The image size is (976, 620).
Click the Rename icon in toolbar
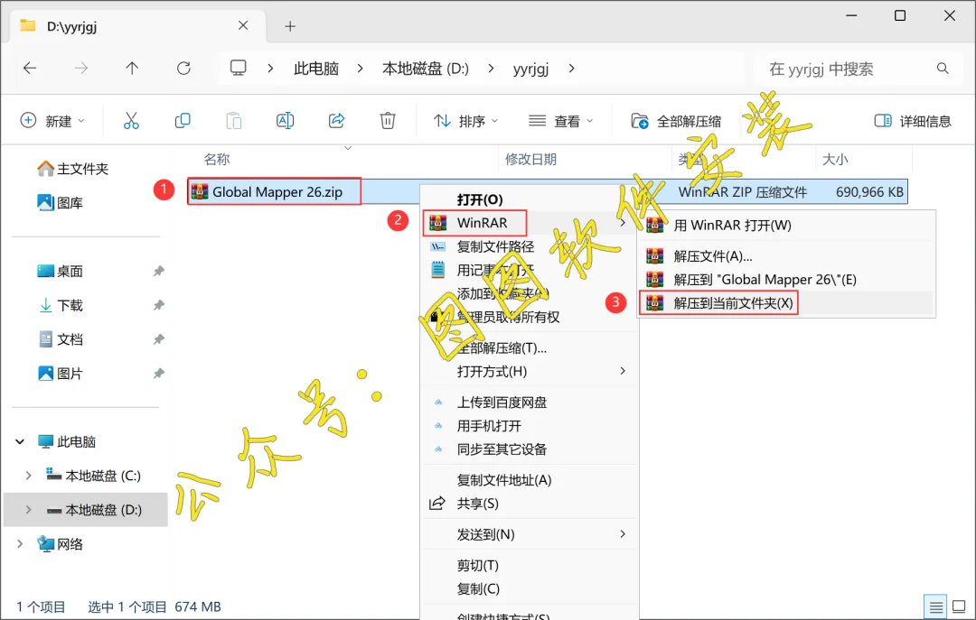tap(285, 121)
